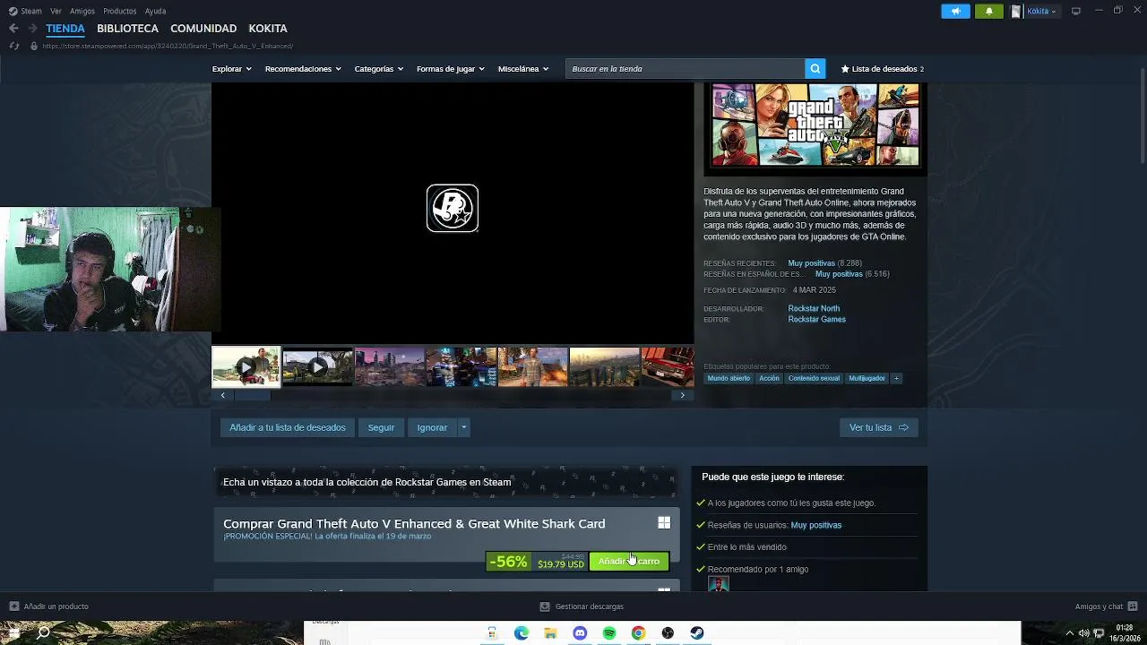Expand the Formas de jugar menu
Viewport: 1147px width, 645px height.
(450, 69)
